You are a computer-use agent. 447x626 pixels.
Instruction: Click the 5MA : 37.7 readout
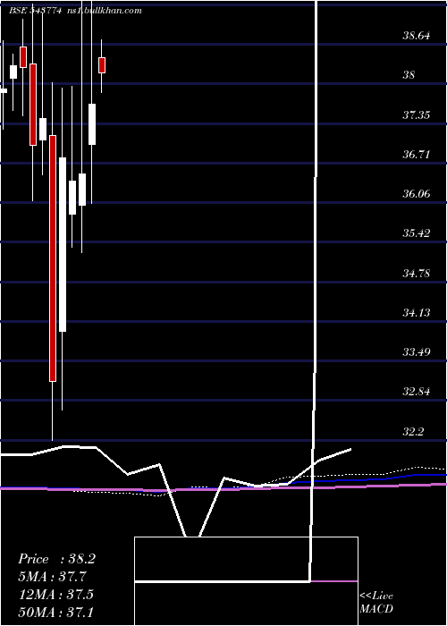click(52, 577)
